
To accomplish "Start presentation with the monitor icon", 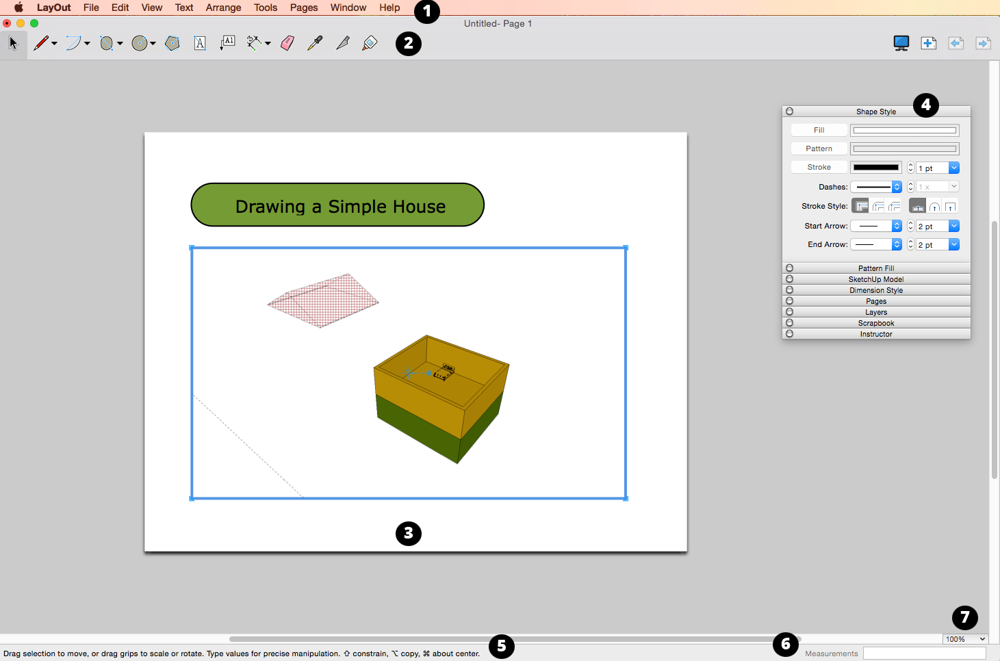I will 901,43.
